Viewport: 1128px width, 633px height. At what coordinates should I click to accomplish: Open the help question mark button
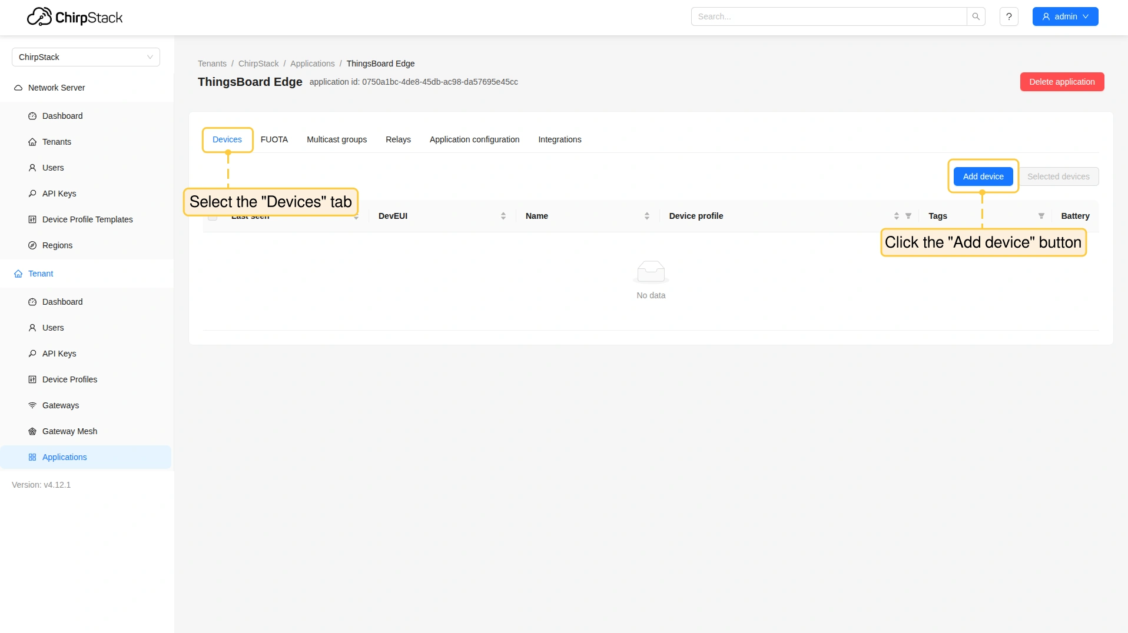[1009, 16]
